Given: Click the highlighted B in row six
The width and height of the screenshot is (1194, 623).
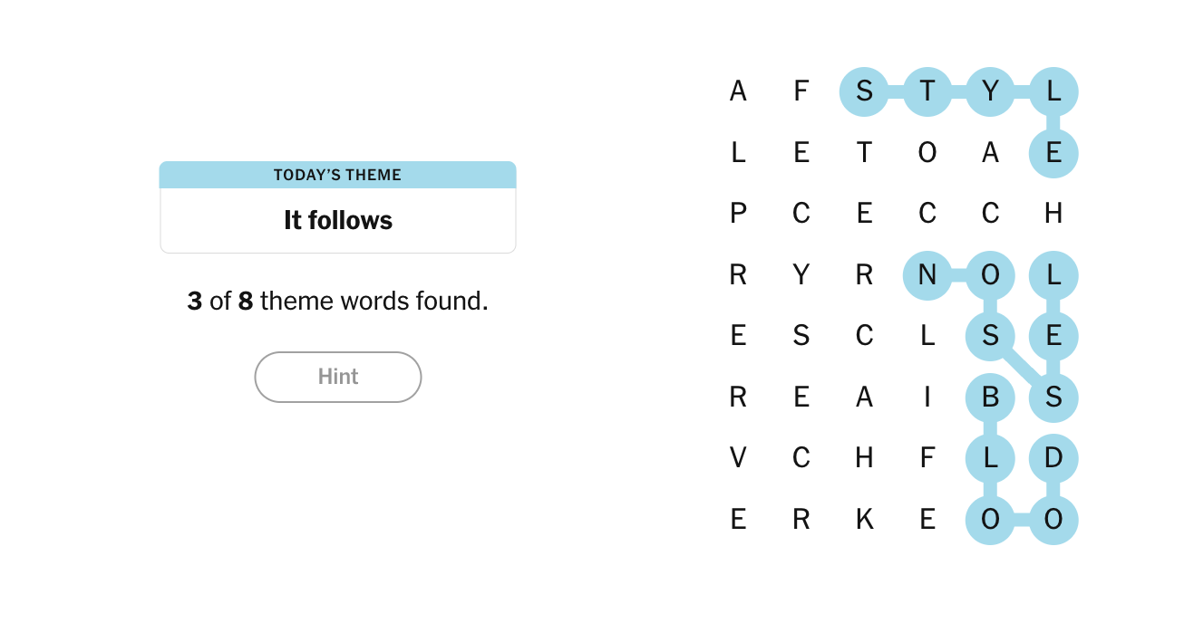Looking at the screenshot, I should 990,397.
